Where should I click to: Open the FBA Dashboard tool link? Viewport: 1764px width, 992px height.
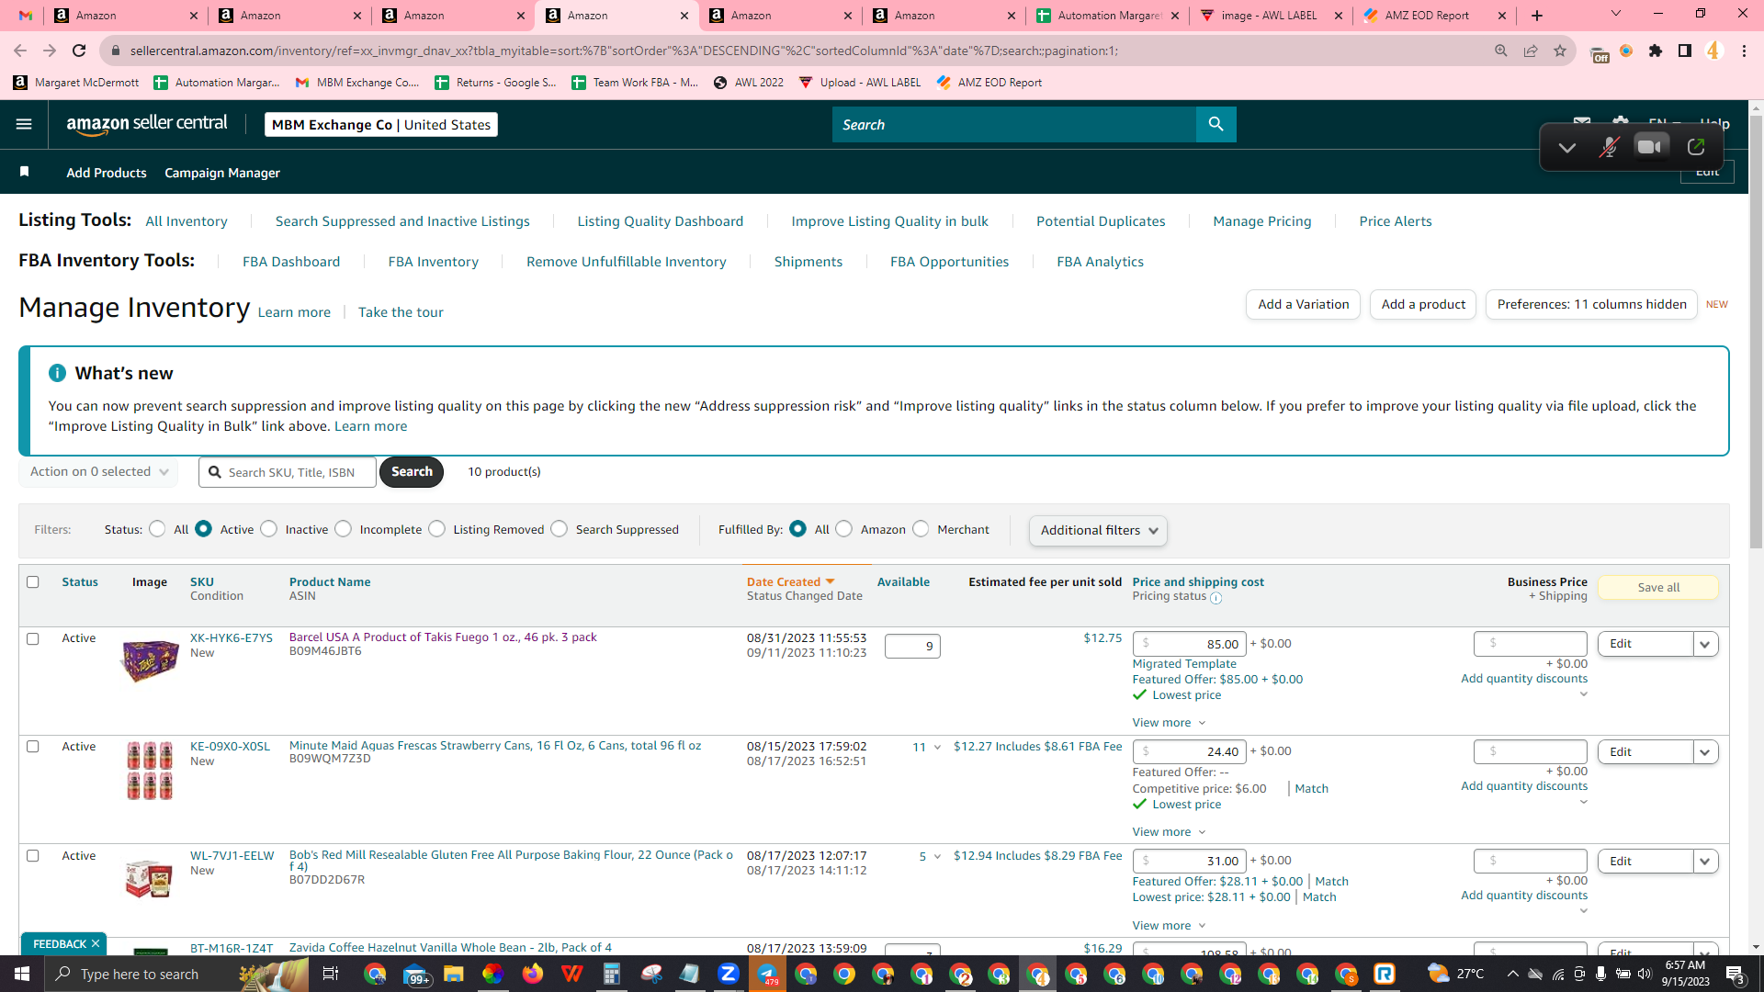291,262
